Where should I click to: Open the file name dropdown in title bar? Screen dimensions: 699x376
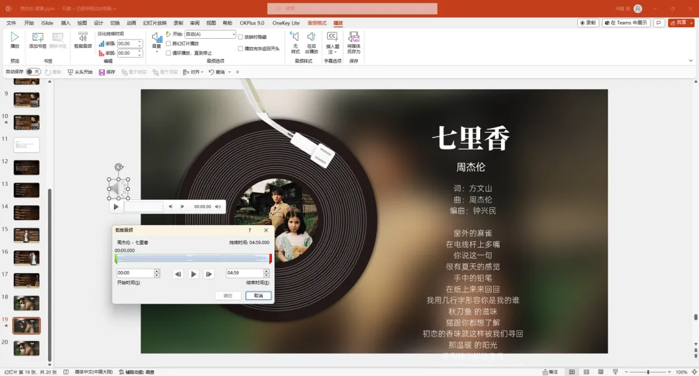point(115,8)
